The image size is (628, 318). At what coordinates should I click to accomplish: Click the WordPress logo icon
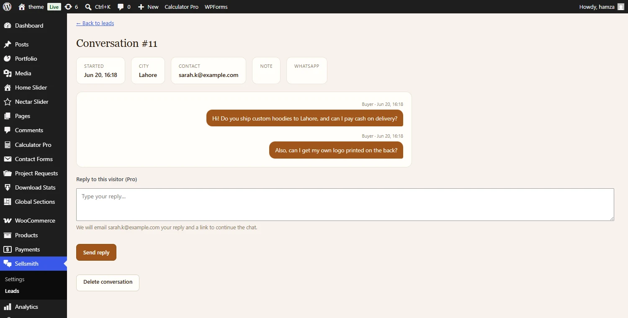[7, 7]
